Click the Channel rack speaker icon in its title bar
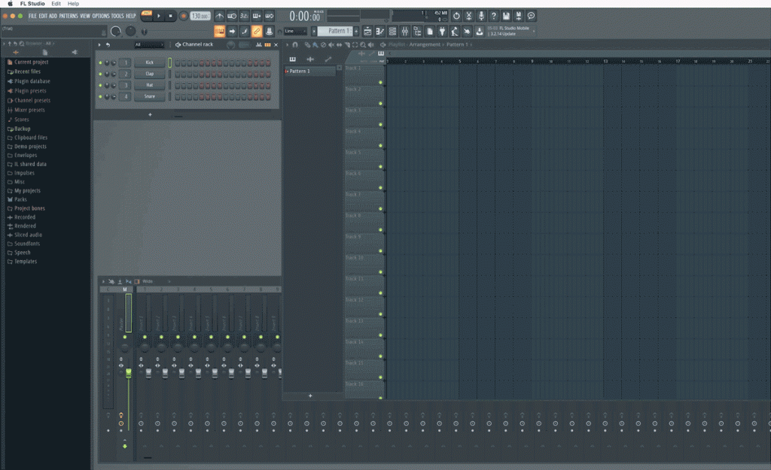 [x=178, y=44]
